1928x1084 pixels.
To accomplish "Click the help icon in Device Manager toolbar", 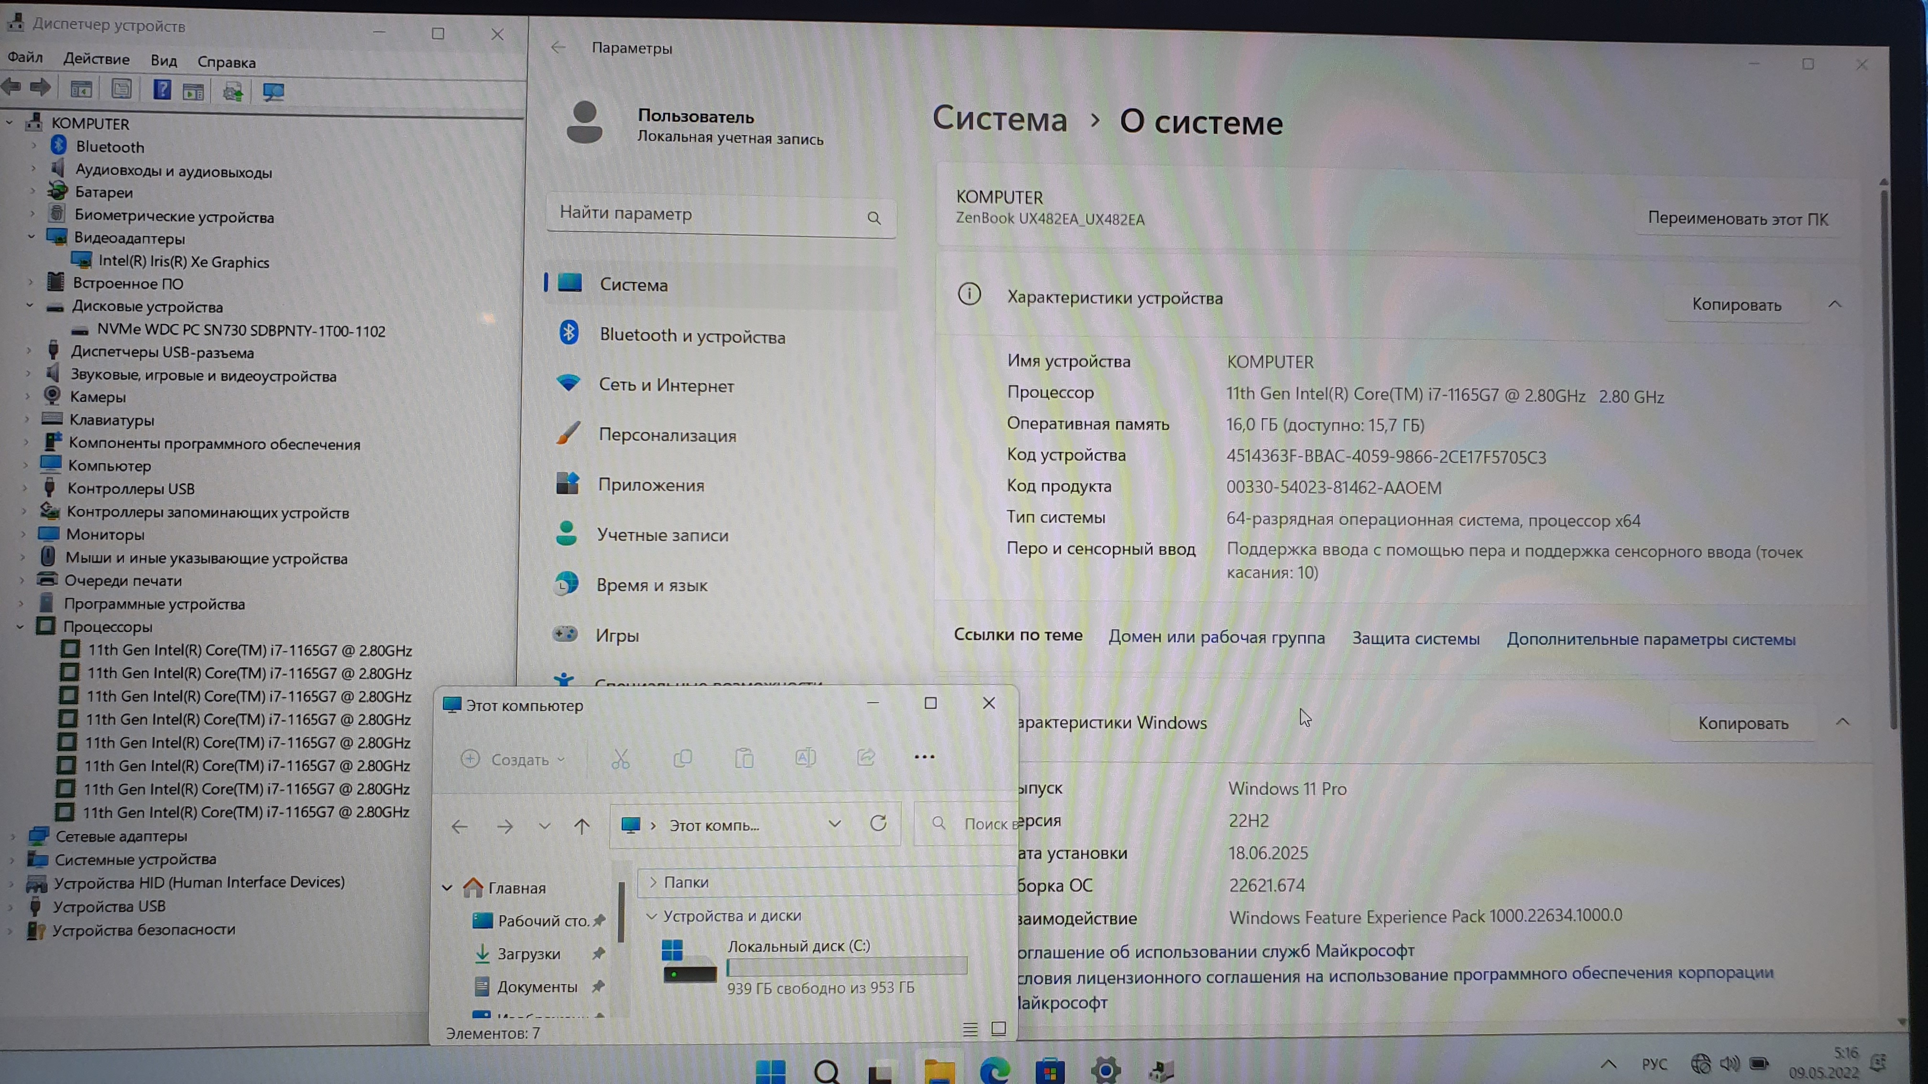I will tap(162, 90).
